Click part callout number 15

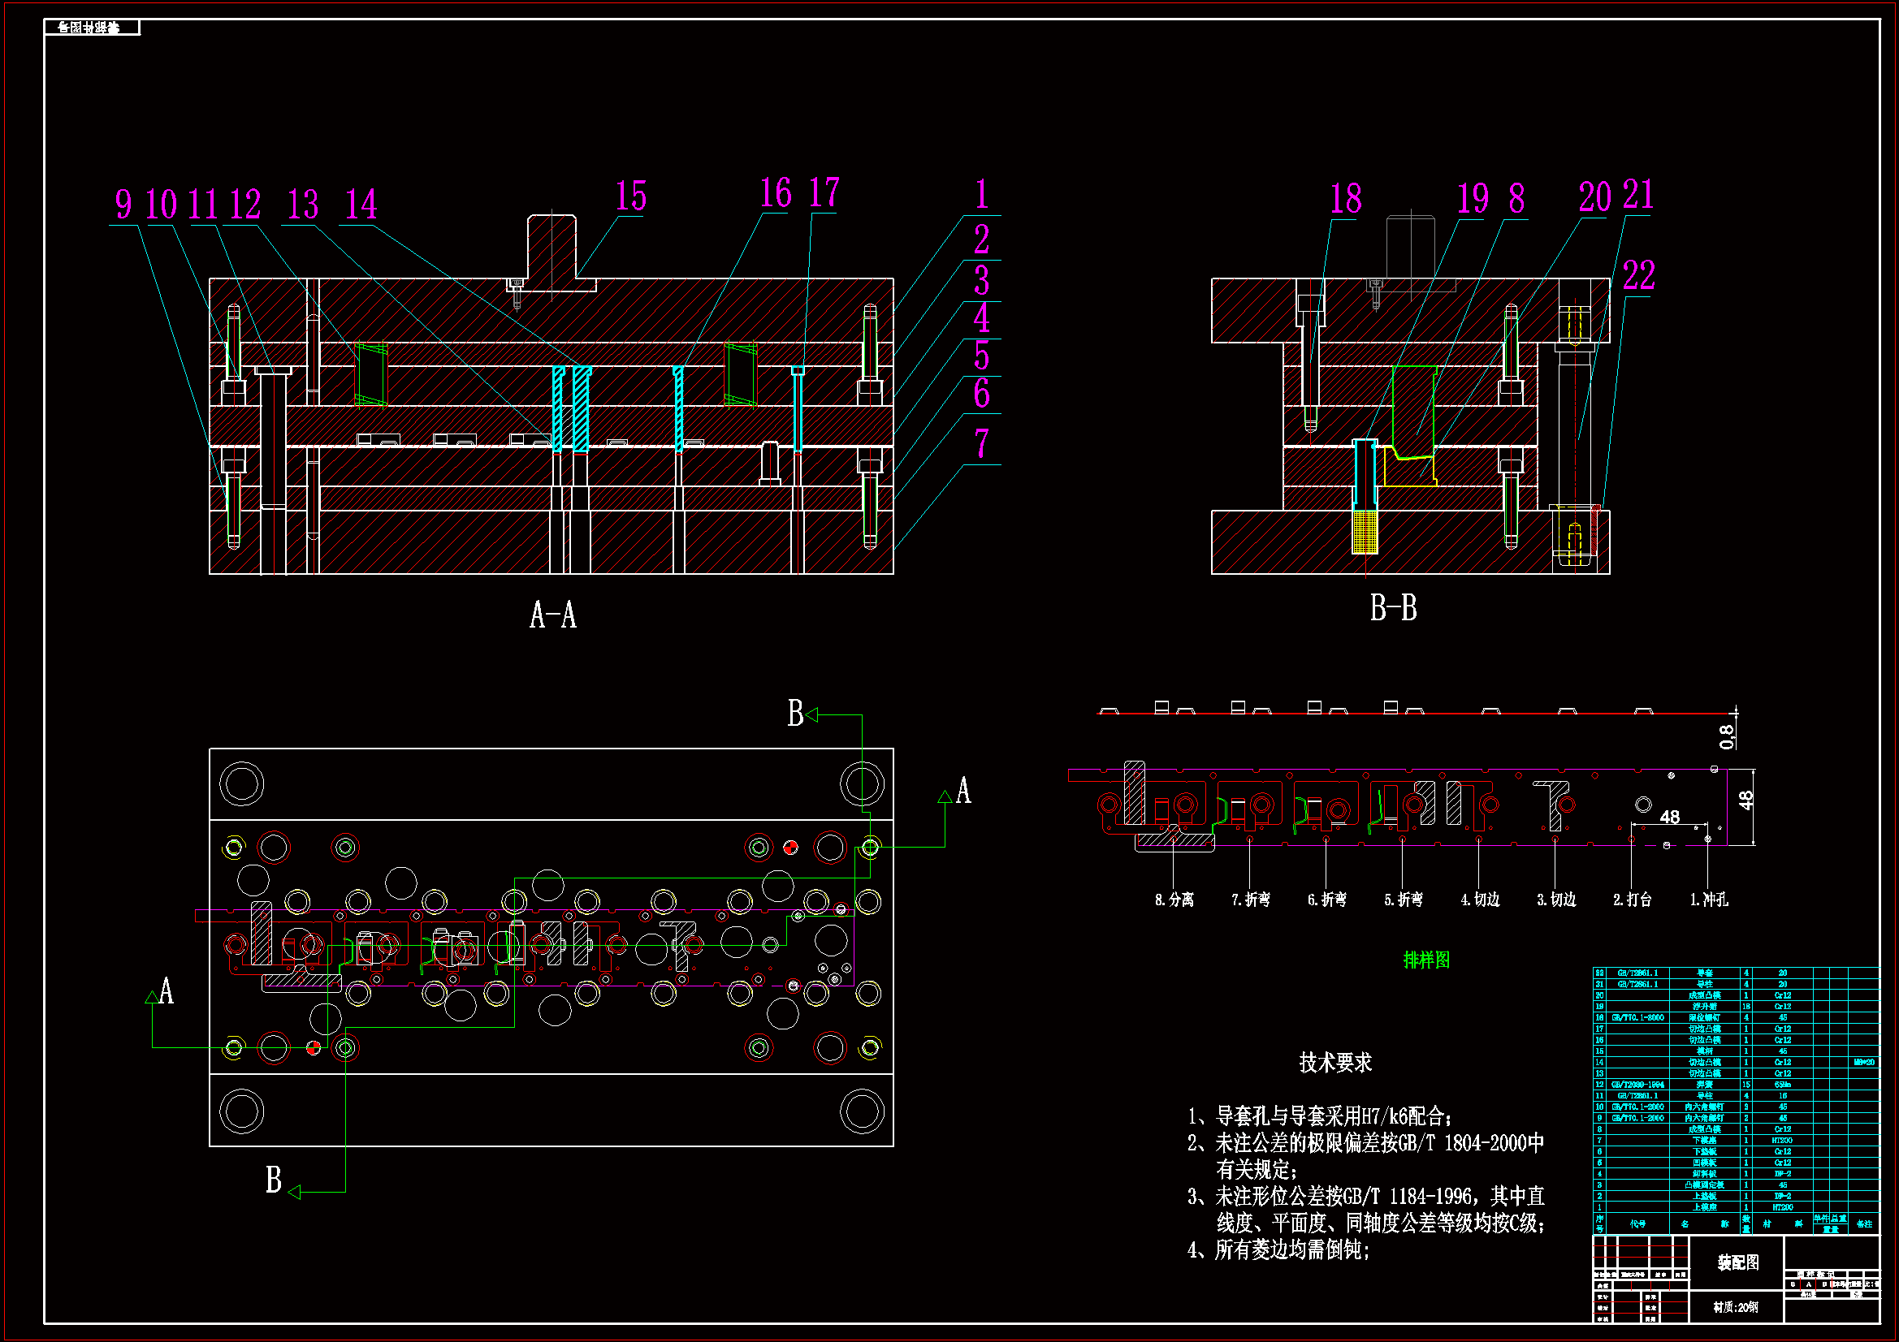click(x=630, y=196)
